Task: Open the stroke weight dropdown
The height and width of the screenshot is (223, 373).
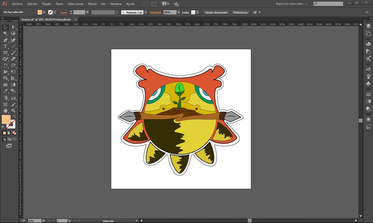Action: pyautogui.click(x=87, y=12)
